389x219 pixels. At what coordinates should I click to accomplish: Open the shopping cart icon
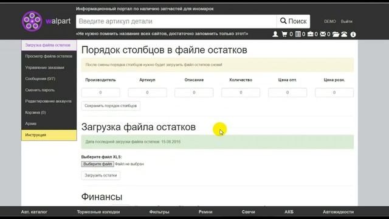(x=284, y=34)
